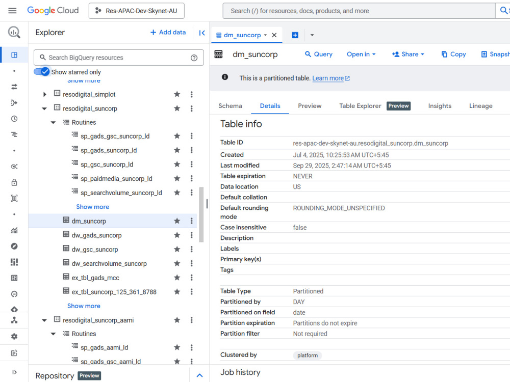
Task: Click the Explorer tree vertical scrollbar
Action: click(x=201, y=214)
